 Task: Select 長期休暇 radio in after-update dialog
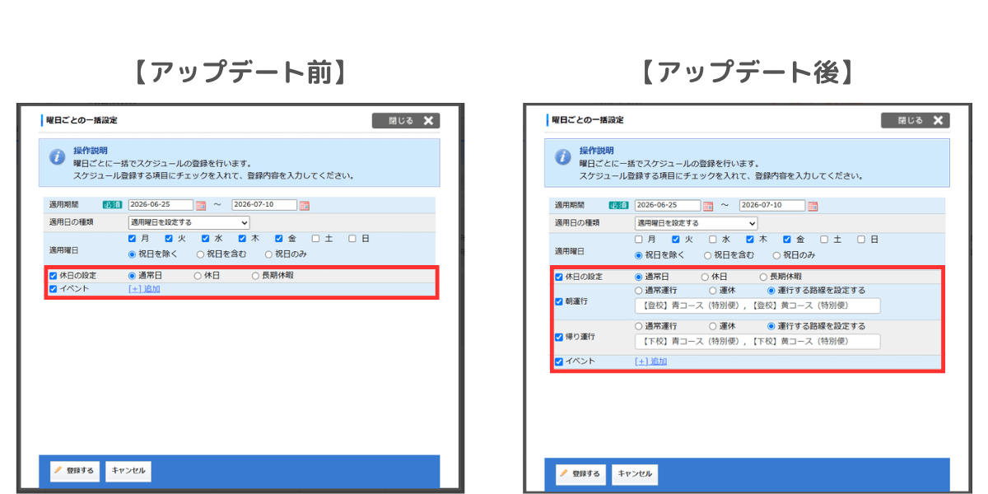coord(763,277)
